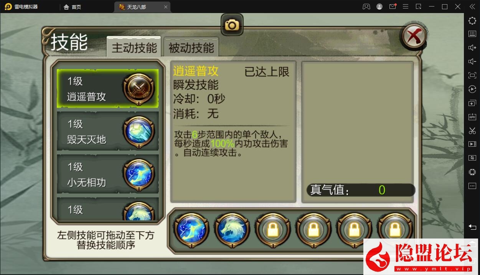480x275 pixels.
Task: Click the volume up icon in the sidebar
Action: pyautogui.click(x=472, y=48)
